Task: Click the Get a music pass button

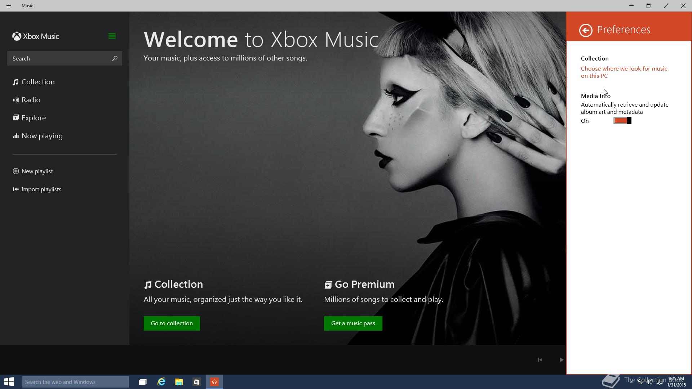Action: pos(353,323)
